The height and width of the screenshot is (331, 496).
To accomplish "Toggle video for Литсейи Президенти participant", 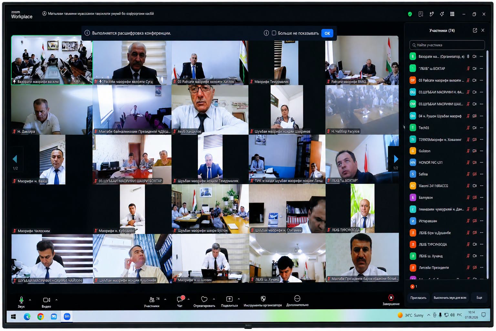I will (474, 268).
